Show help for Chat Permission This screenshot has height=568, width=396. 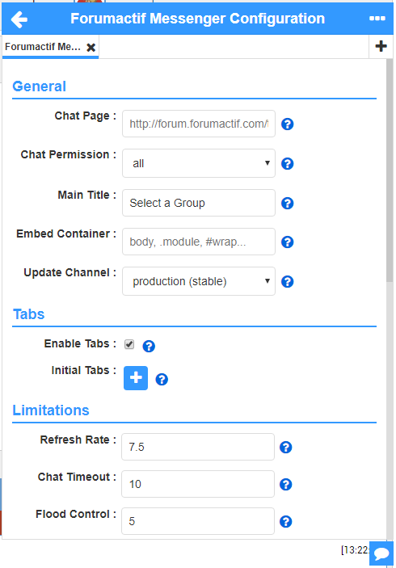288,164
